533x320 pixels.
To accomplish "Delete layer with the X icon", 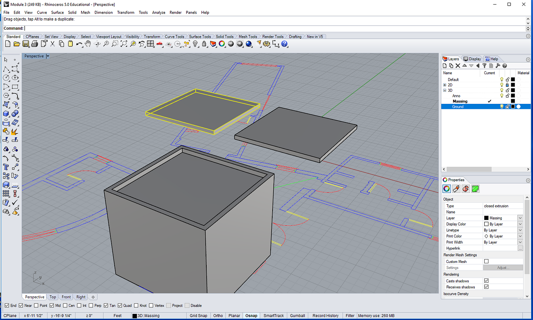I will [458, 66].
